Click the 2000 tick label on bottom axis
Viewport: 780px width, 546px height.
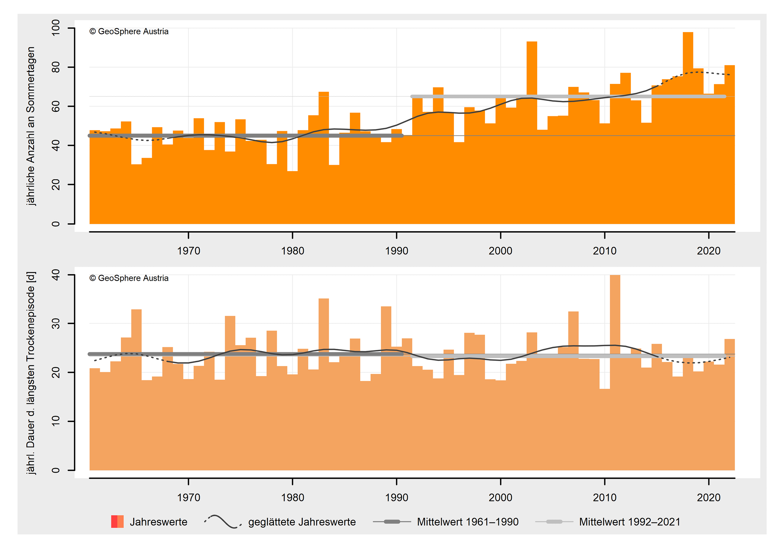point(500,498)
